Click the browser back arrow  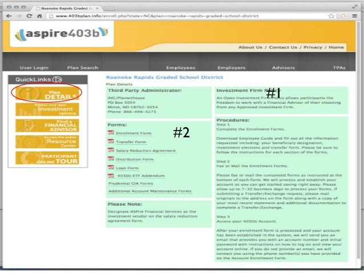9,16
